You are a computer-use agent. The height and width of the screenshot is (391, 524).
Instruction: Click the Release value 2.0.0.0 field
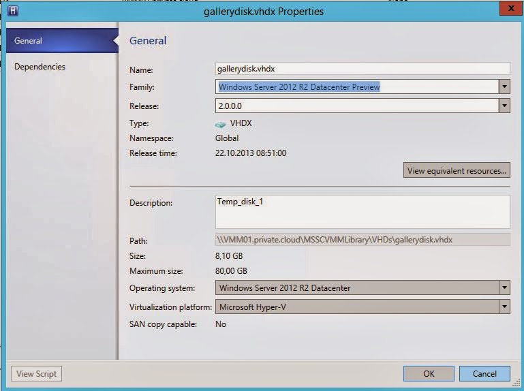pos(357,106)
